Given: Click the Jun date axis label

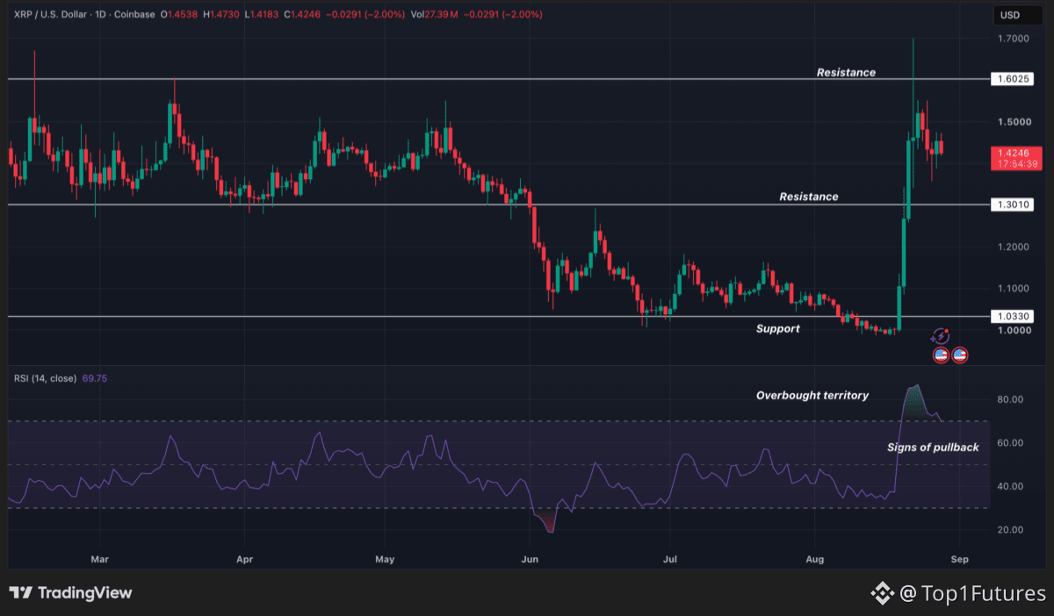Looking at the screenshot, I should click(530, 557).
